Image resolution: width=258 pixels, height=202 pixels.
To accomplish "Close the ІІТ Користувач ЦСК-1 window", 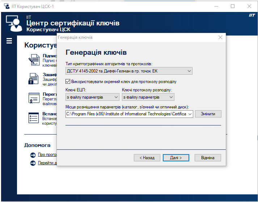I will tap(249, 6).
